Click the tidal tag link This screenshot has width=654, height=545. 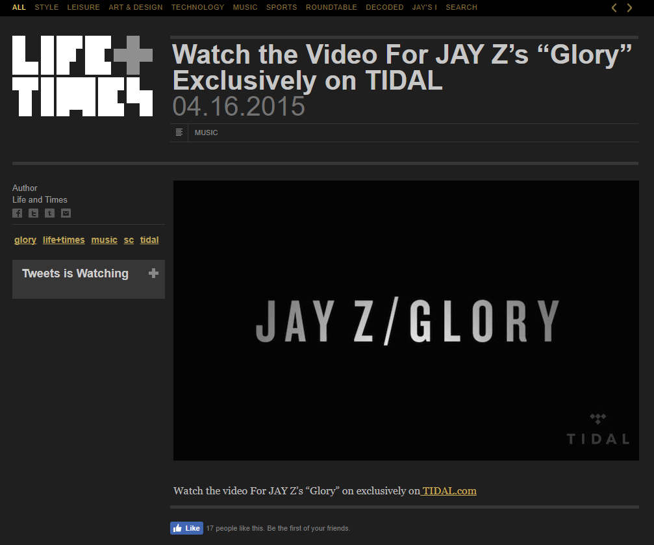point(149,240)
